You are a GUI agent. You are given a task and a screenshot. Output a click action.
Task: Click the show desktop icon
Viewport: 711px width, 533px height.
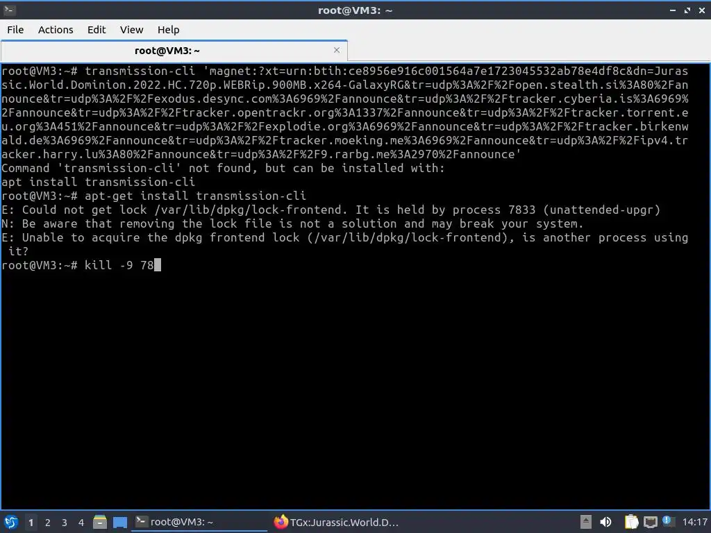(120, 523)
